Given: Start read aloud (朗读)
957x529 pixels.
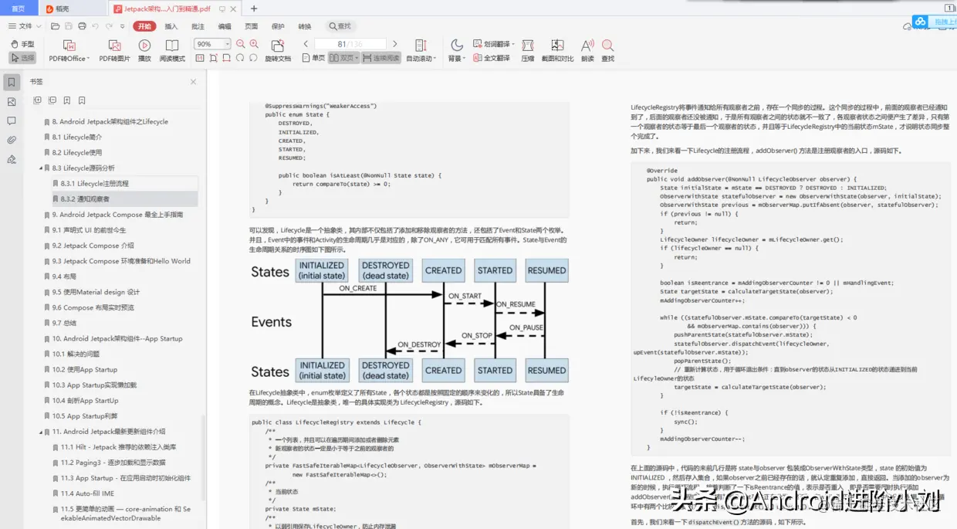Looking at the screenshot, I should pos(587,49).
